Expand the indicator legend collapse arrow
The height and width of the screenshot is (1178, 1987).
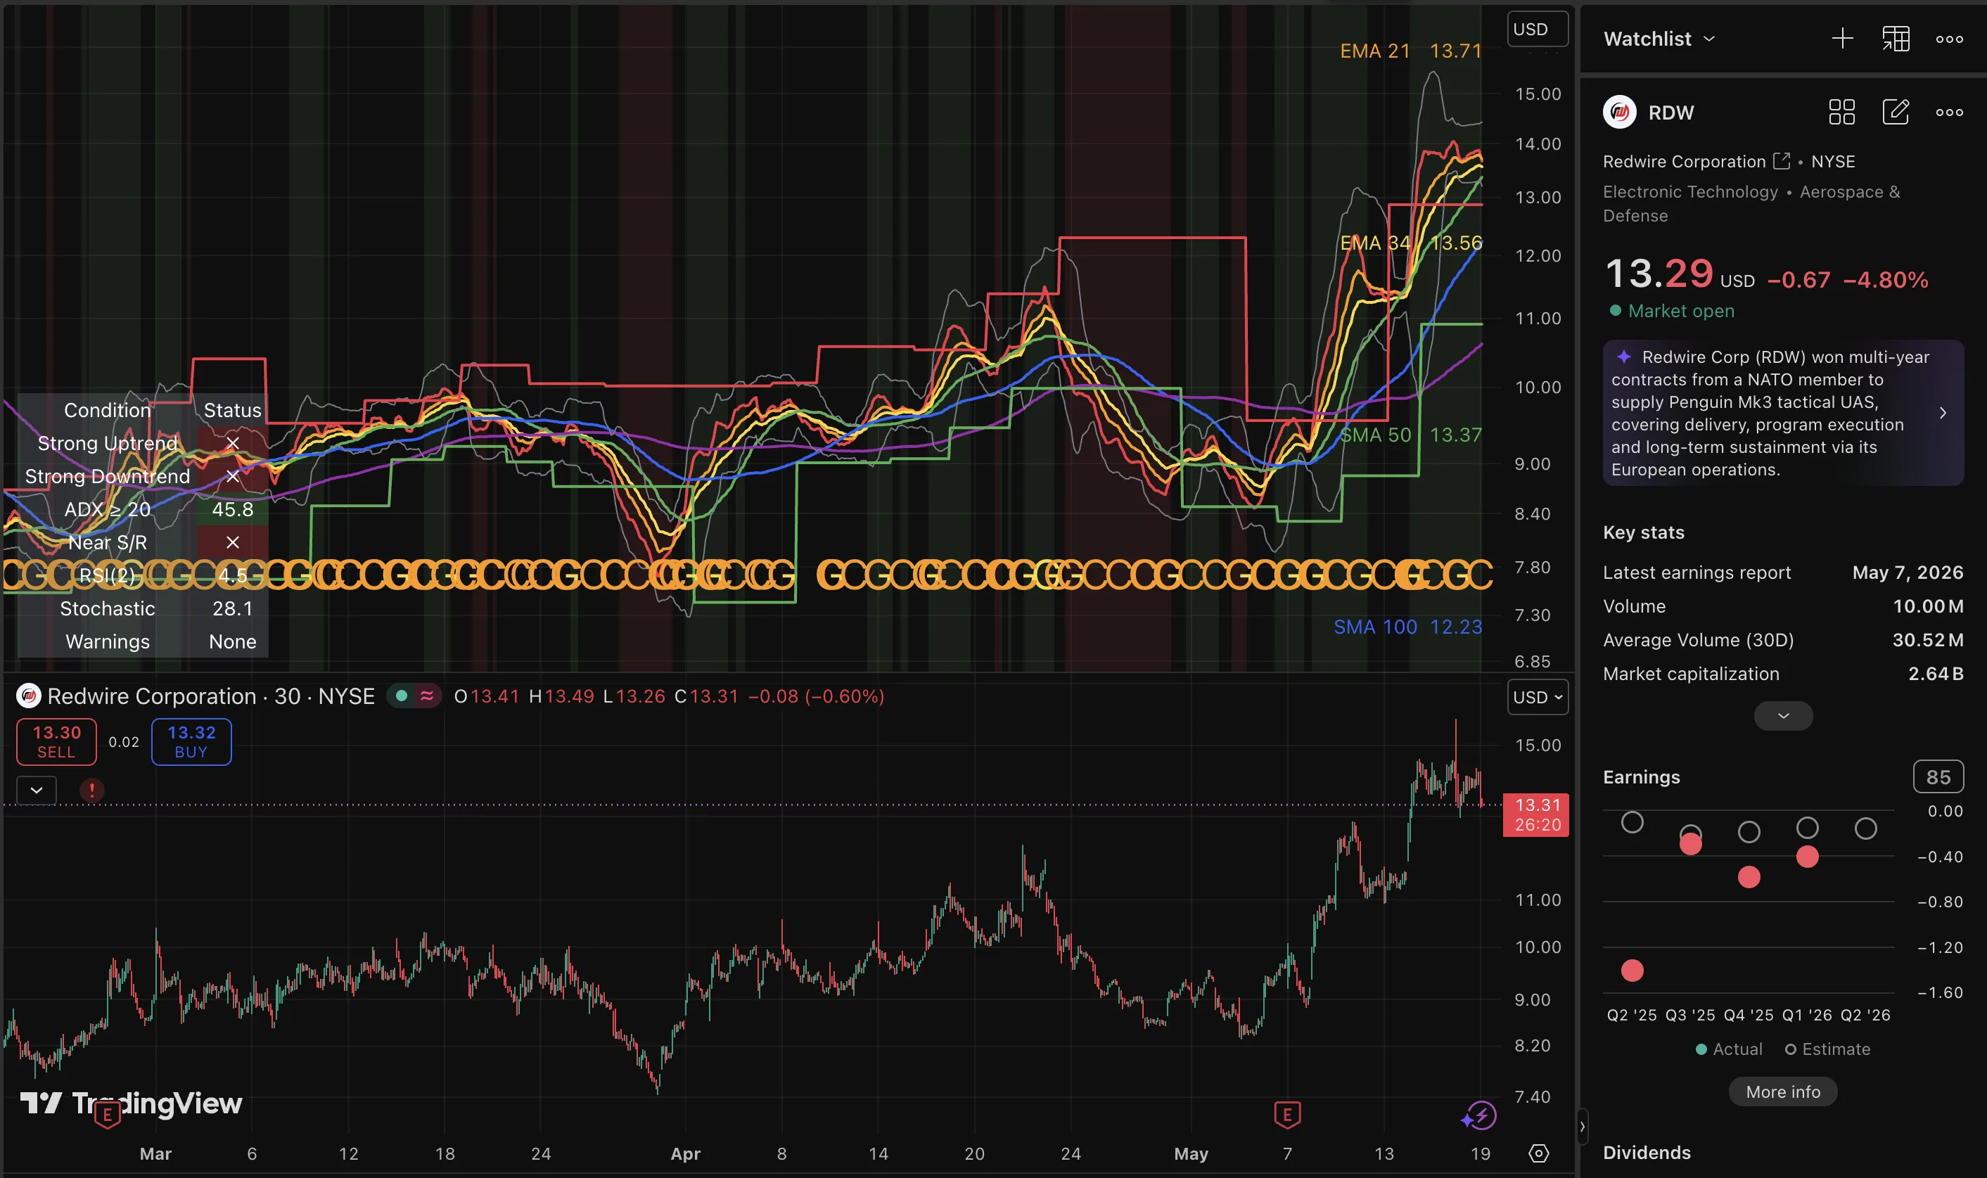(x=37, y=790)
